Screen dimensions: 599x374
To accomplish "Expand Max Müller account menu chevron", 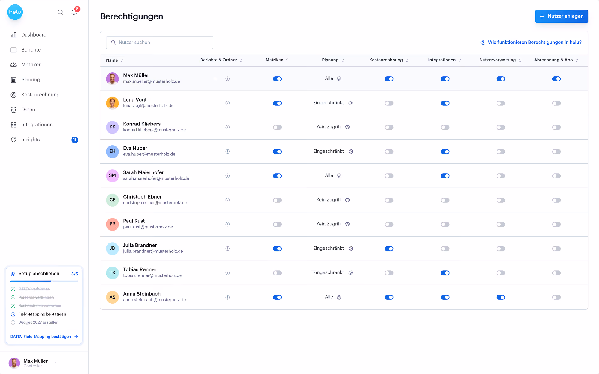I will pos(54,363).
